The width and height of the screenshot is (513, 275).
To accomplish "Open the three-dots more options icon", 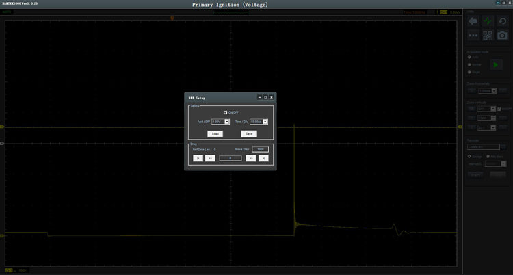I will [473, 36].
